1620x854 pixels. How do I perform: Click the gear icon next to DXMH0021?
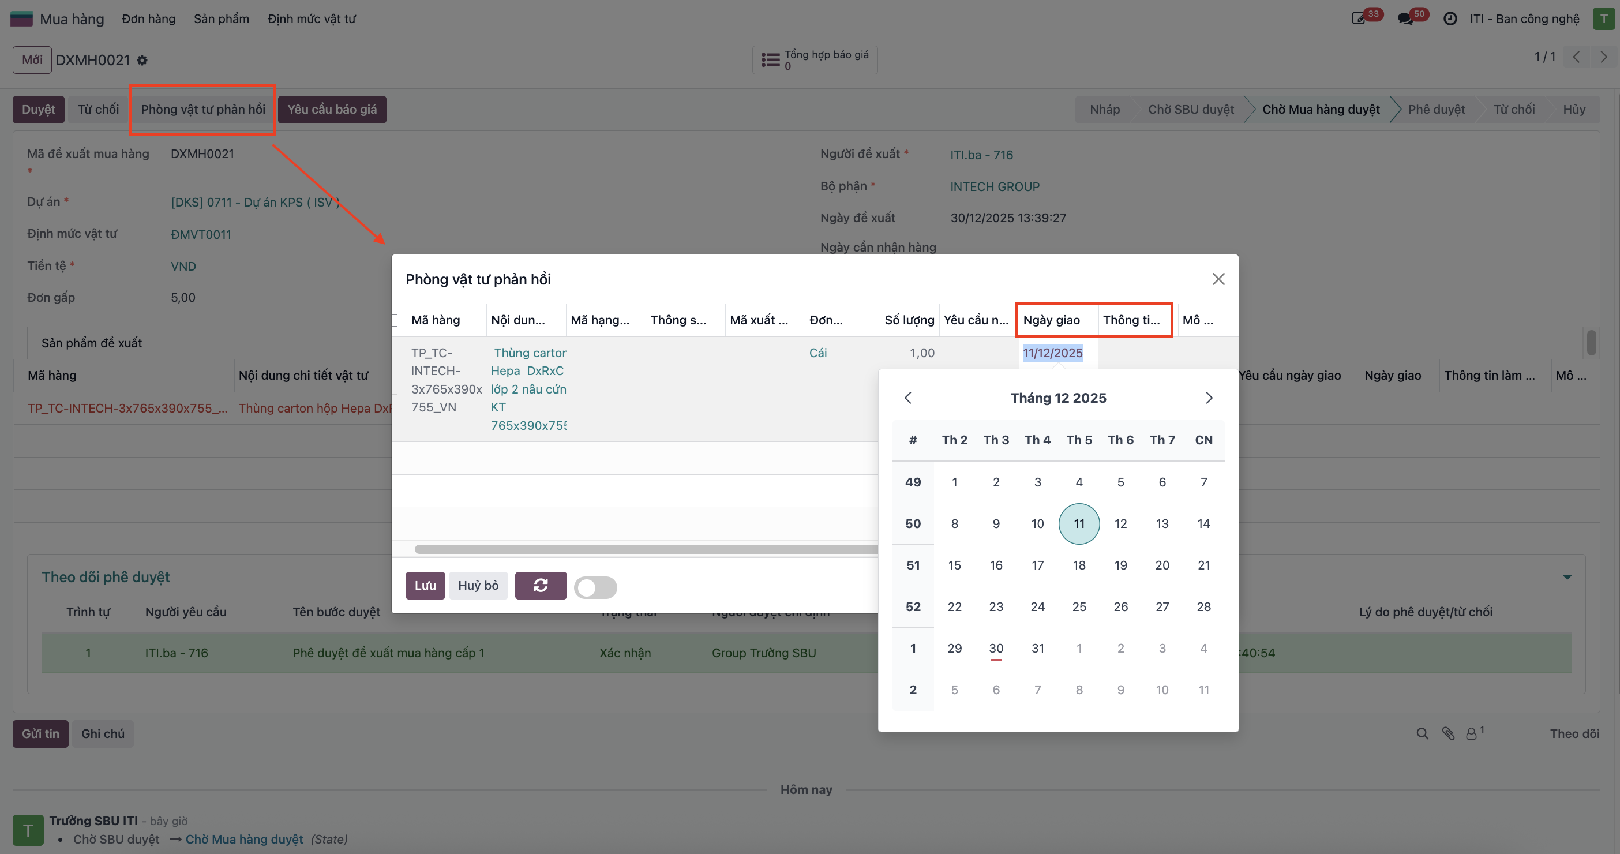[142, 61]
